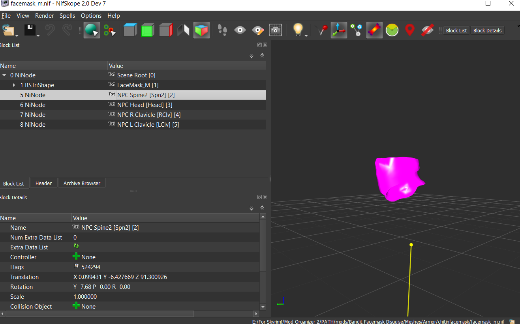
Task: Take a viewport screenshot with camera icon
Action: [x=276, y=30]
